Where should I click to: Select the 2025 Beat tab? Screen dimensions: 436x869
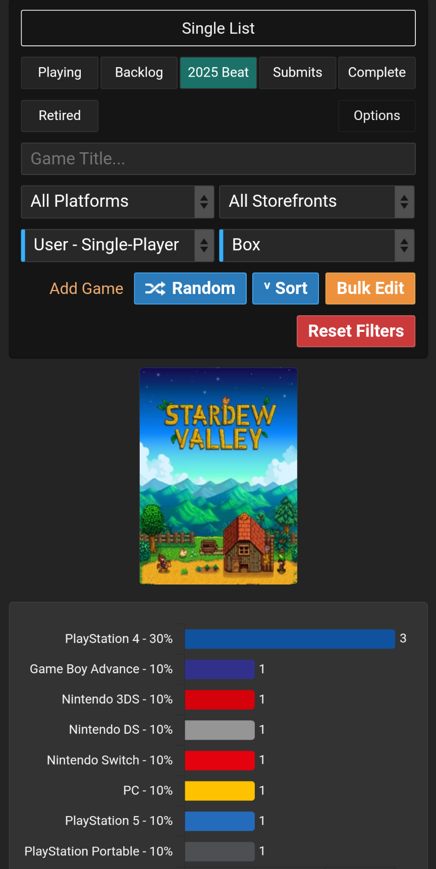(x=219, y=73)
